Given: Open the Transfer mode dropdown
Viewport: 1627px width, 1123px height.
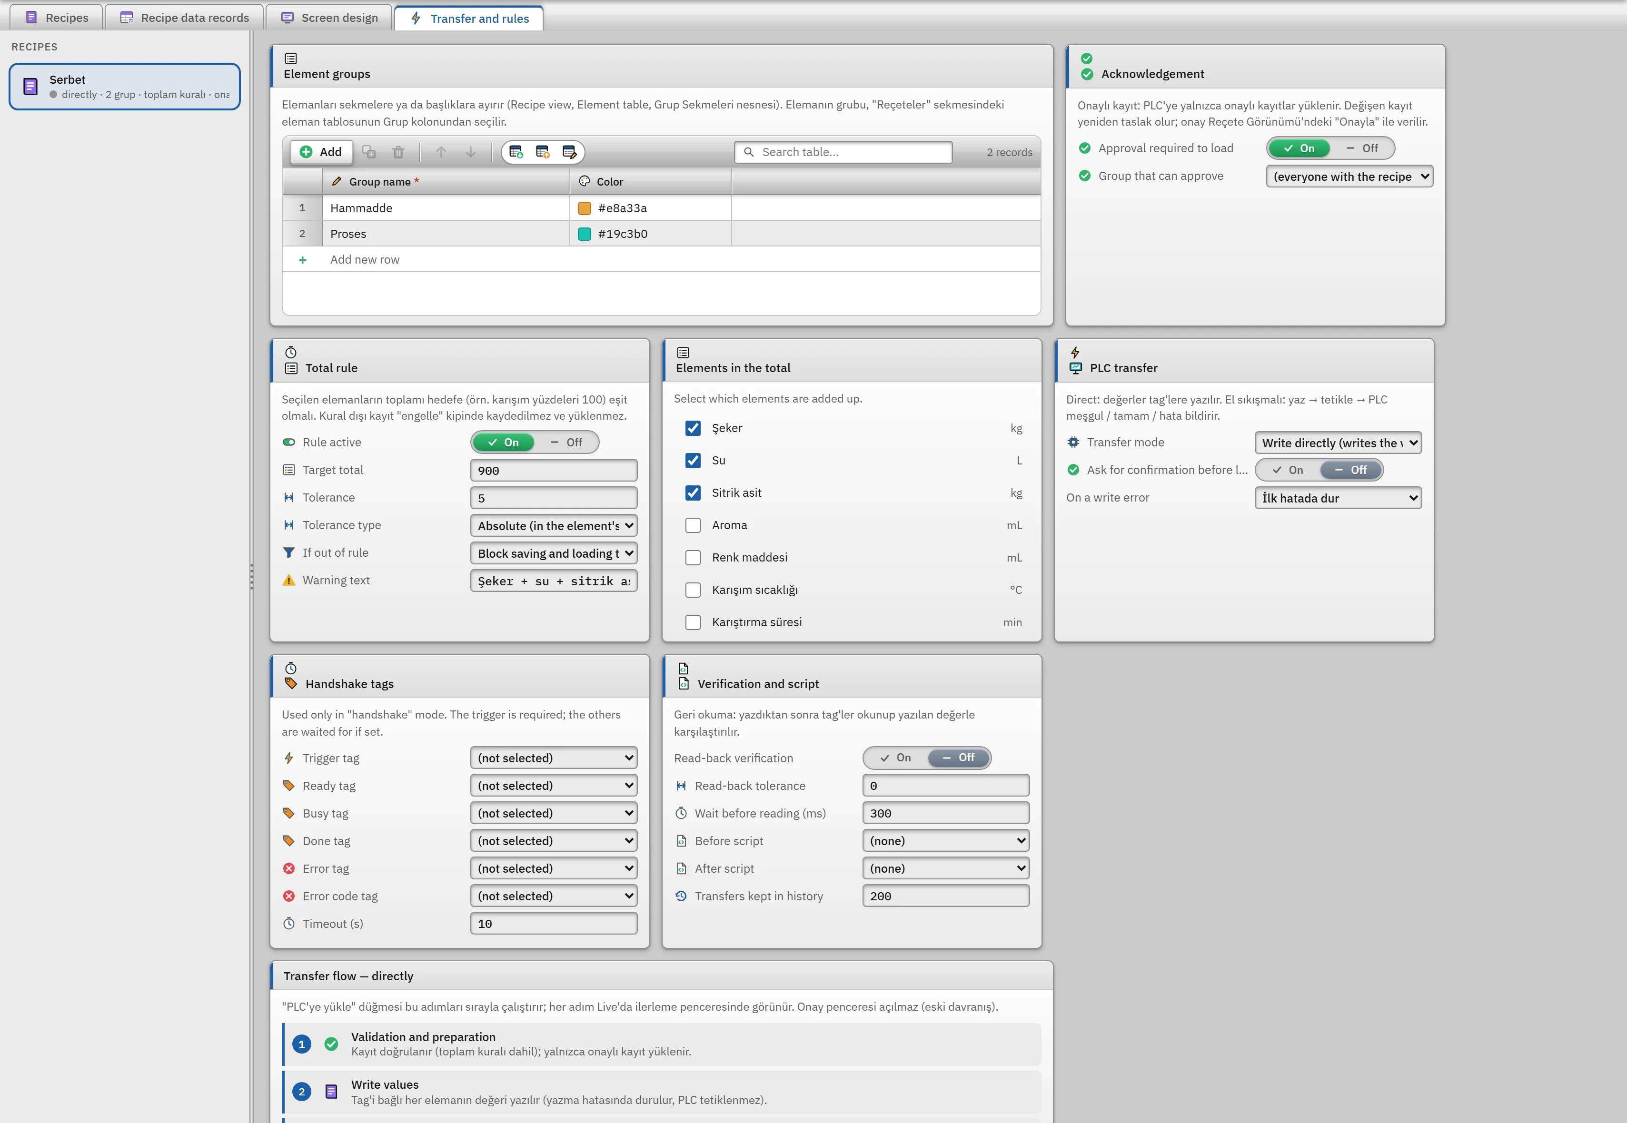Looking at the screenshot, I should pyautogui.click(x=1338, y=443).
